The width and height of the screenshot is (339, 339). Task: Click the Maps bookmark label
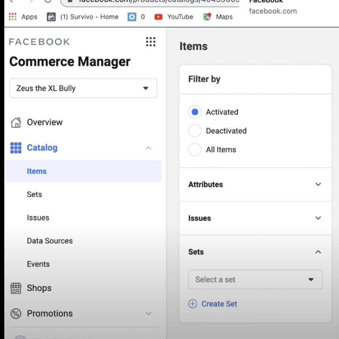point(224,17)
